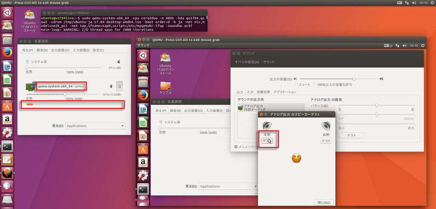
Task: Click すべての設定(A) in the sound window
Action: coord(247,62)
